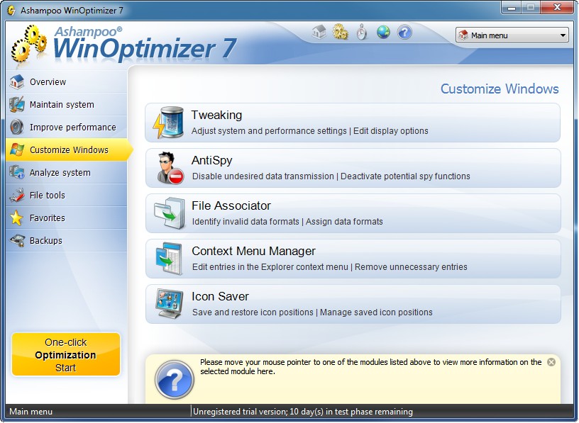579x423 pixels.
Task: Switch to Analyze system section
Action: (67, 173)
